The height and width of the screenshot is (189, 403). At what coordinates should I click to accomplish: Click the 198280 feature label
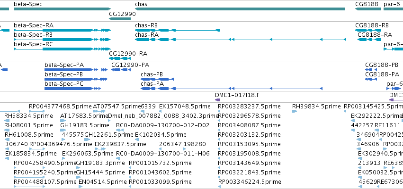point(195,144)
